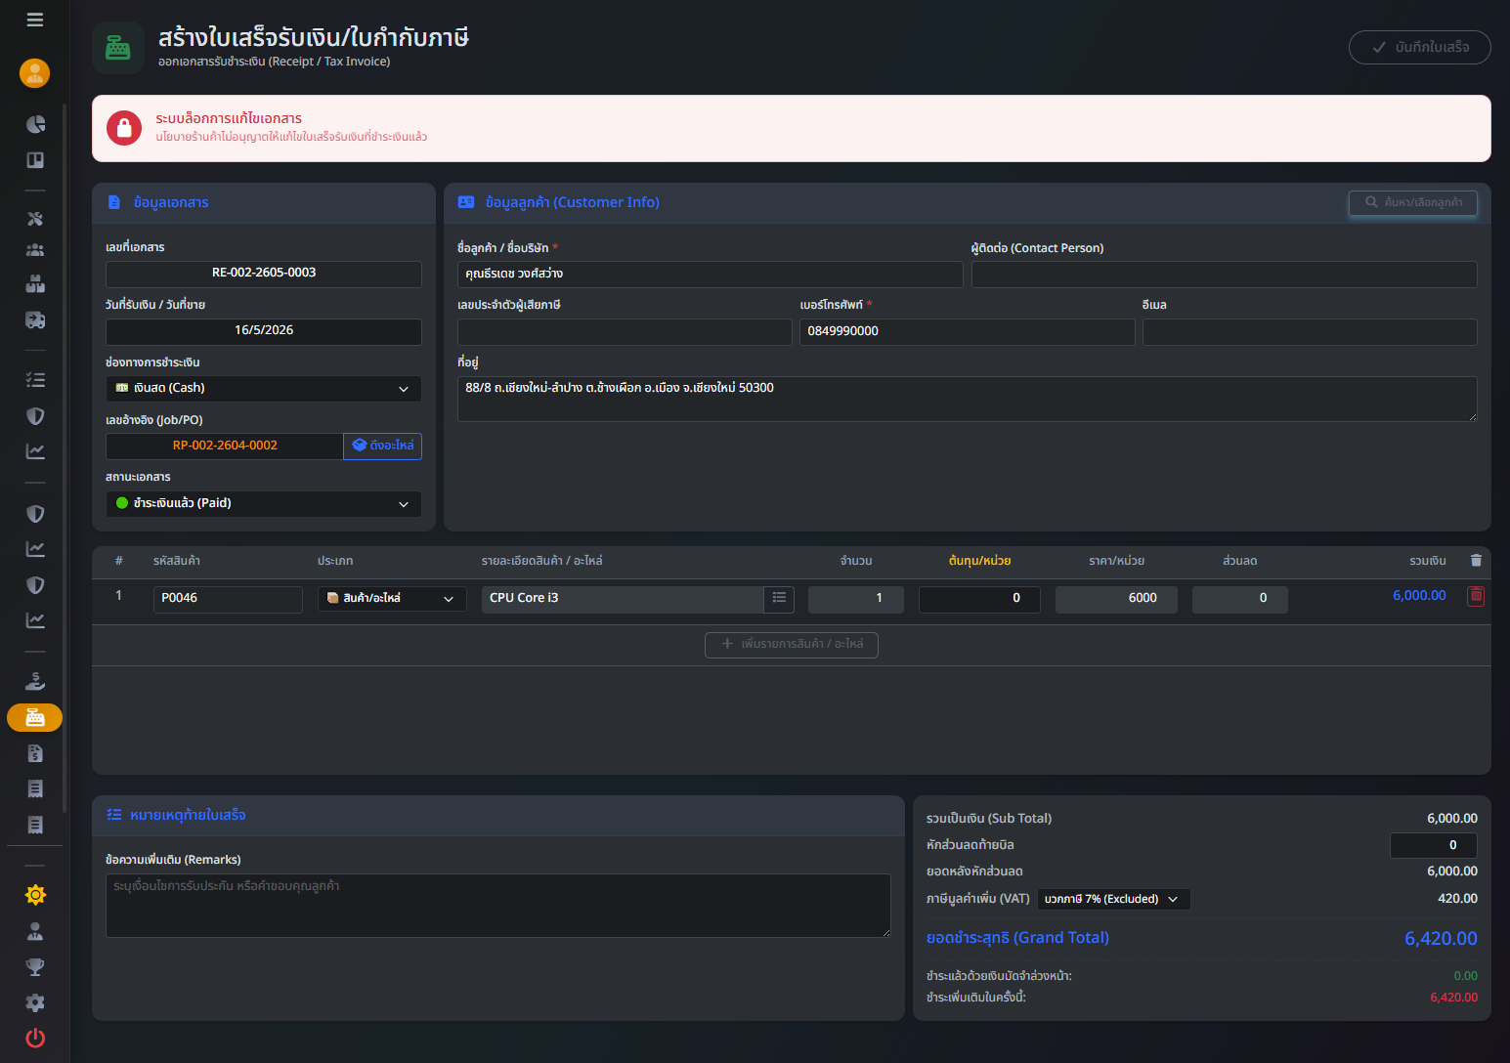This screenshot has height=1063, width=1510.
Task: Click the product detail field CPU Core i3
Action: [623, 599]
